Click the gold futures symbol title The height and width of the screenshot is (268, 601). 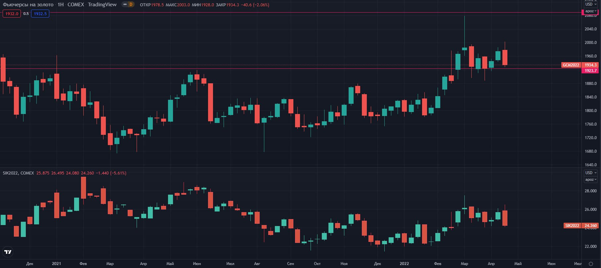click(x=28, y=5)
